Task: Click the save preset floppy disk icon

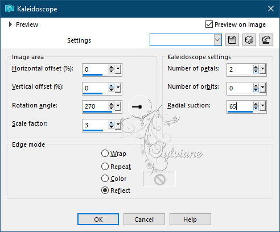Action: coord(232,40)
